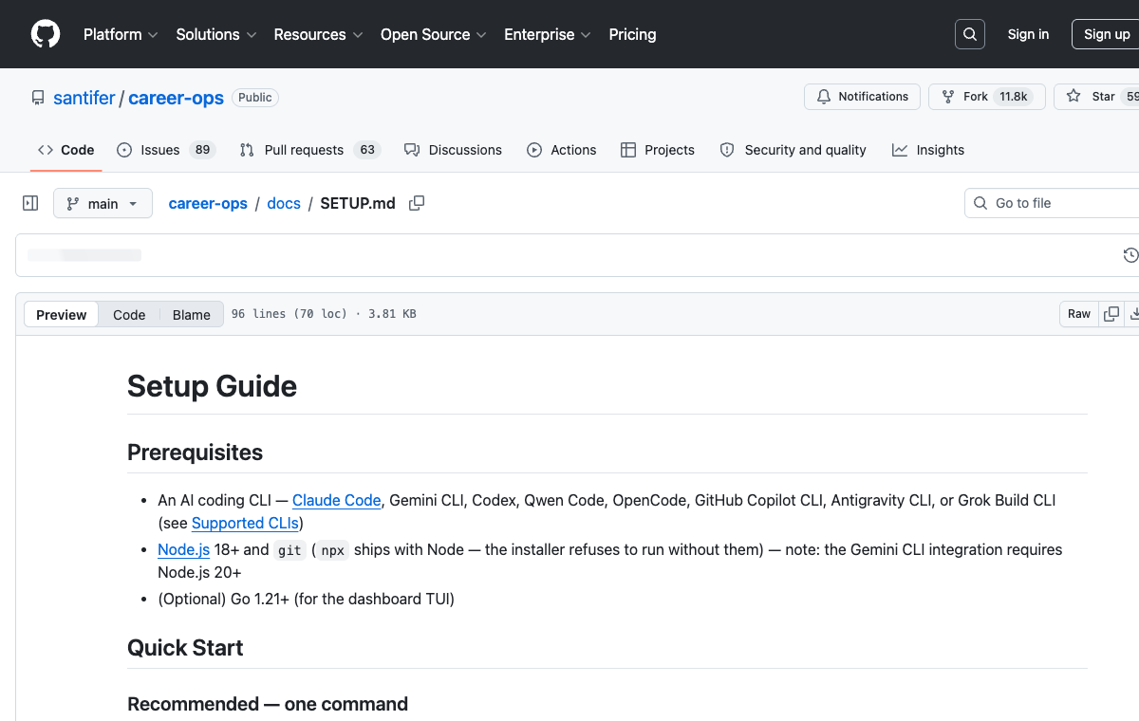Open the GitHub homepage logo
1139x721 pixels.
[x=46, y=34]
